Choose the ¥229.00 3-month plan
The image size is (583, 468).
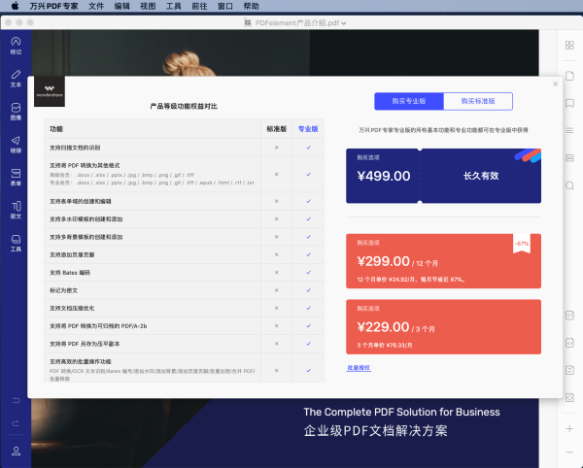click(443, 326)
